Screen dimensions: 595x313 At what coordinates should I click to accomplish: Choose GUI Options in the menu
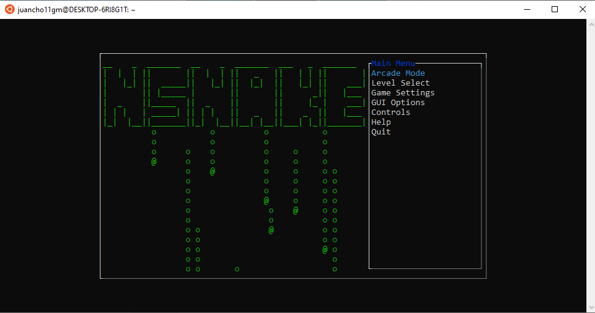pyautogui.click(x=398, y=103)
